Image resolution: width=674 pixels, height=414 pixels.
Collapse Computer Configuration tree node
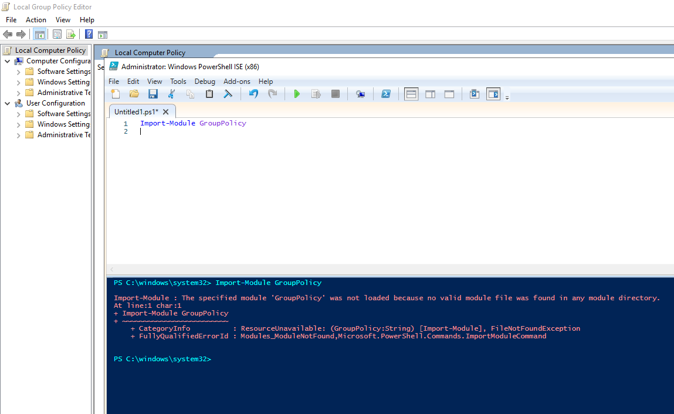(7, 61)
